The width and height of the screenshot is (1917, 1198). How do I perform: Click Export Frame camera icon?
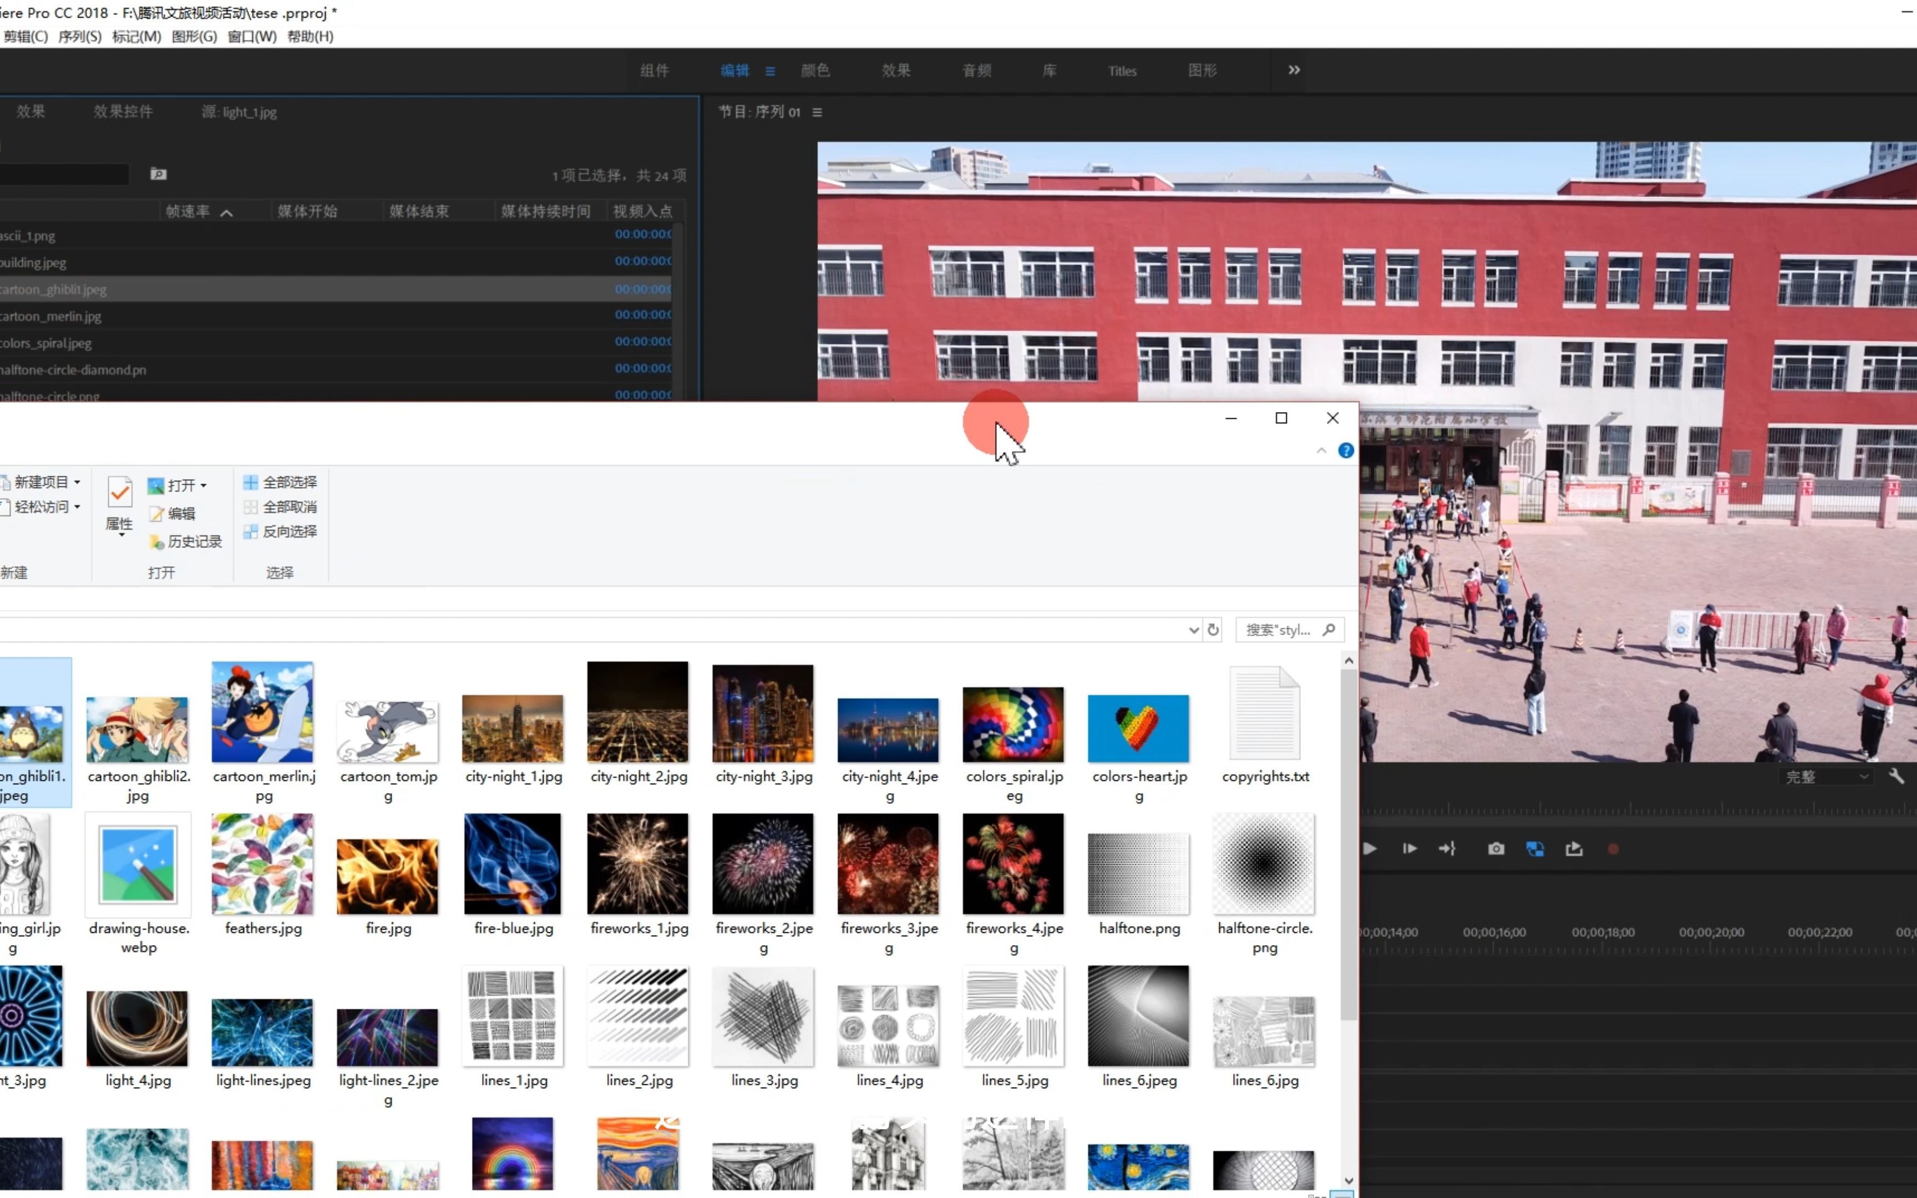pos(1495,849)
